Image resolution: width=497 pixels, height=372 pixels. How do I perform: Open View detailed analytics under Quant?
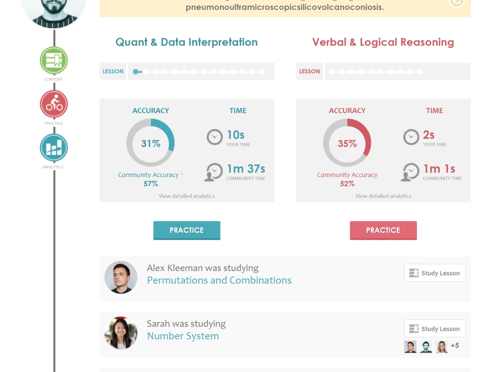pos(187,196)
